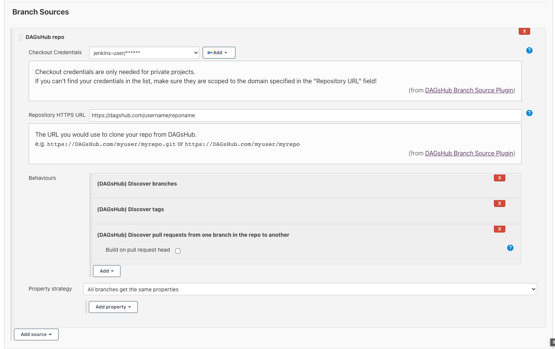Expand the Add source dropdown
The height and width of the screenshot is (349, 555).
(36, 334)
